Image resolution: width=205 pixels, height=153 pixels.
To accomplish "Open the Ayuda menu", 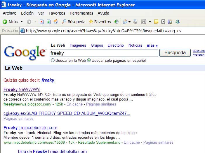I will 103,13.
